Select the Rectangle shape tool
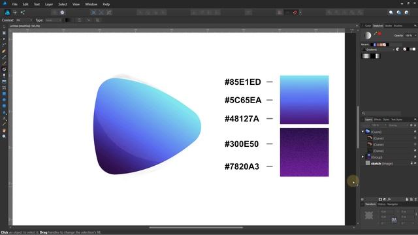The height and width of the screenshot is (235, 418). click(4, 94)
